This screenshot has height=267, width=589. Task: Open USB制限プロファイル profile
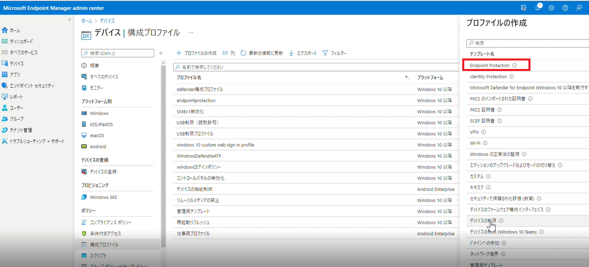pos(195,133)
